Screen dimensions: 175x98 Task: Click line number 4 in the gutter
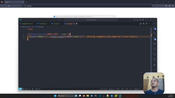click(24, 36)
